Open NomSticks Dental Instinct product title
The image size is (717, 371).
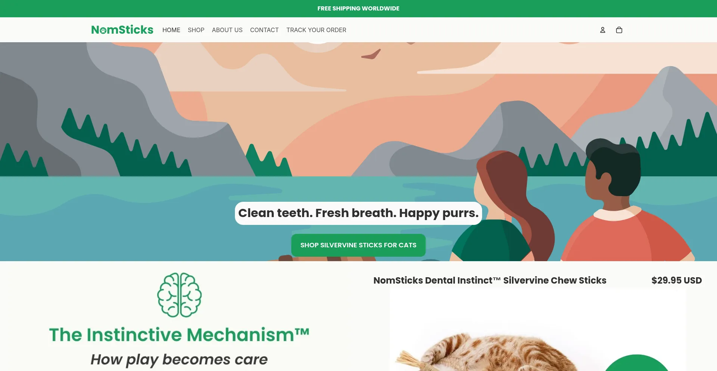pyautogui.click(x=490, y=280)
